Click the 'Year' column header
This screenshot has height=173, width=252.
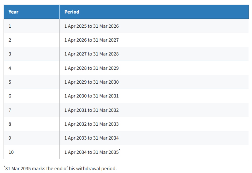[x=32, y=12]
